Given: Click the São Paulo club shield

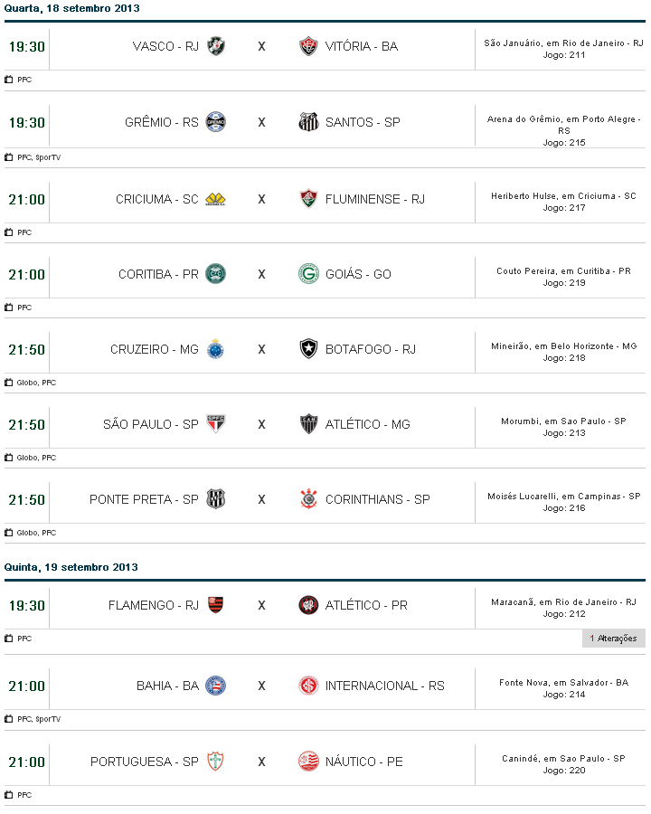Looking at the screenshot, I should (x=216, y=424).
